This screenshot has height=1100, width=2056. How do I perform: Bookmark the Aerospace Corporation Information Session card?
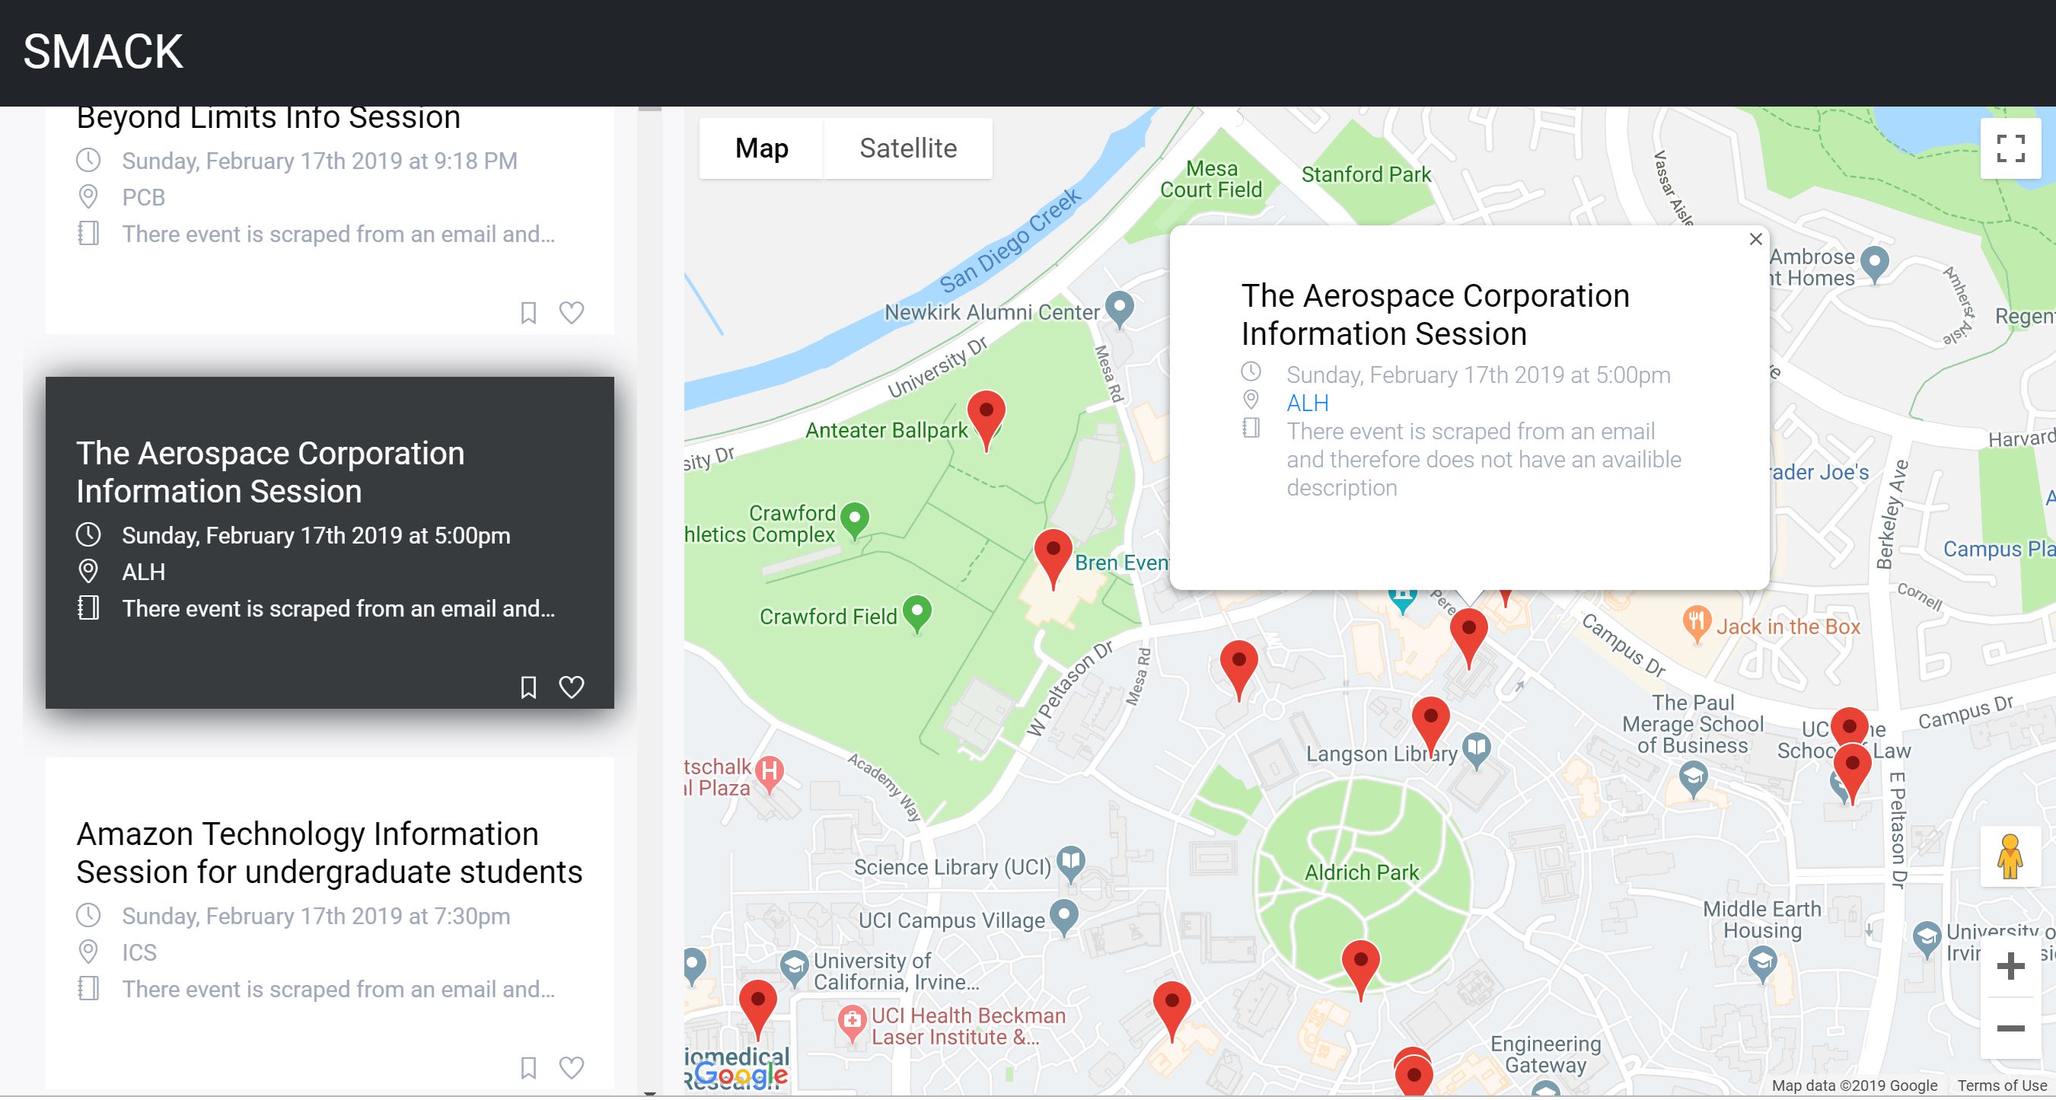(x=528, y=687)
